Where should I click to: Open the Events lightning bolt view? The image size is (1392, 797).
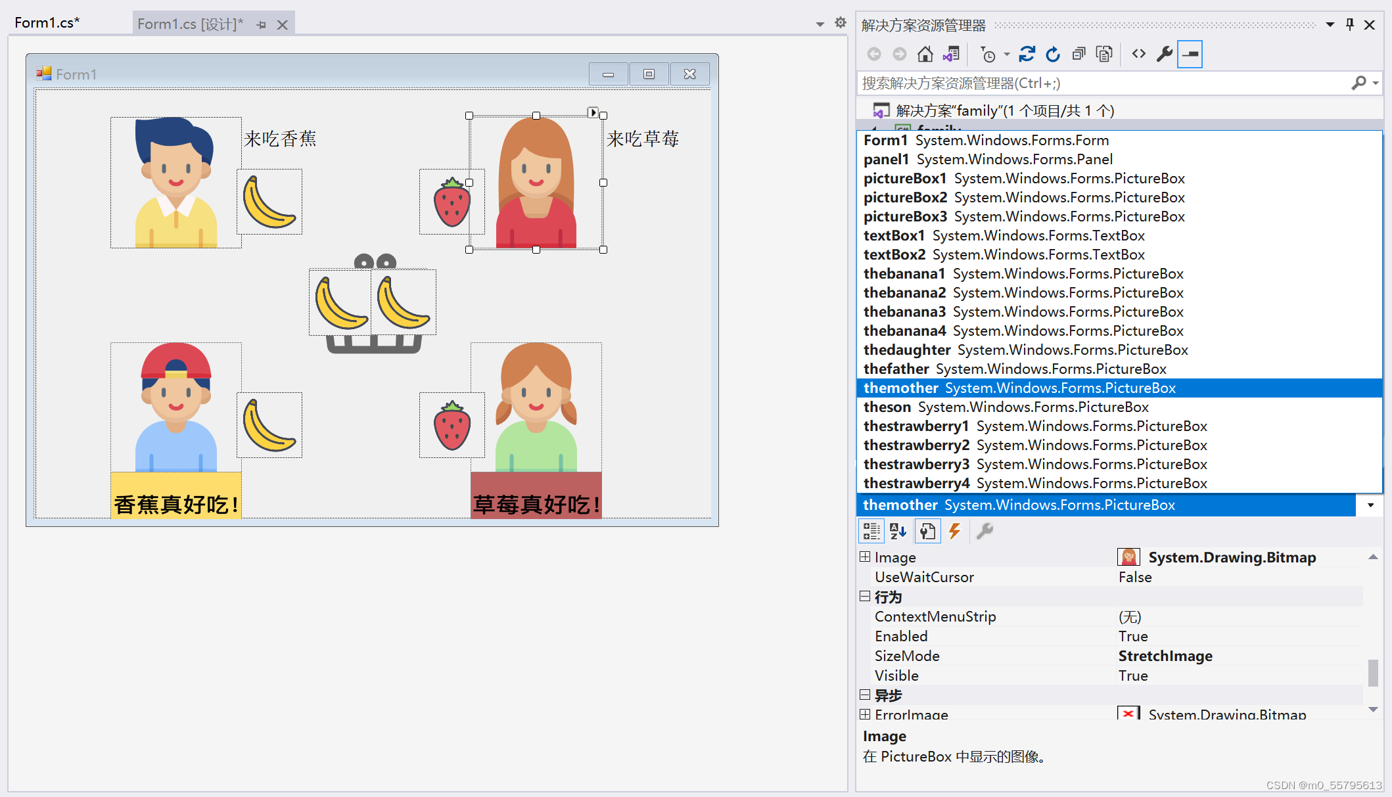click(955, 531)
